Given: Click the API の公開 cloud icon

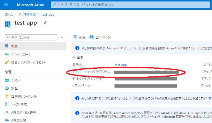Looking at the screenshot, I should tap(7, 120).
